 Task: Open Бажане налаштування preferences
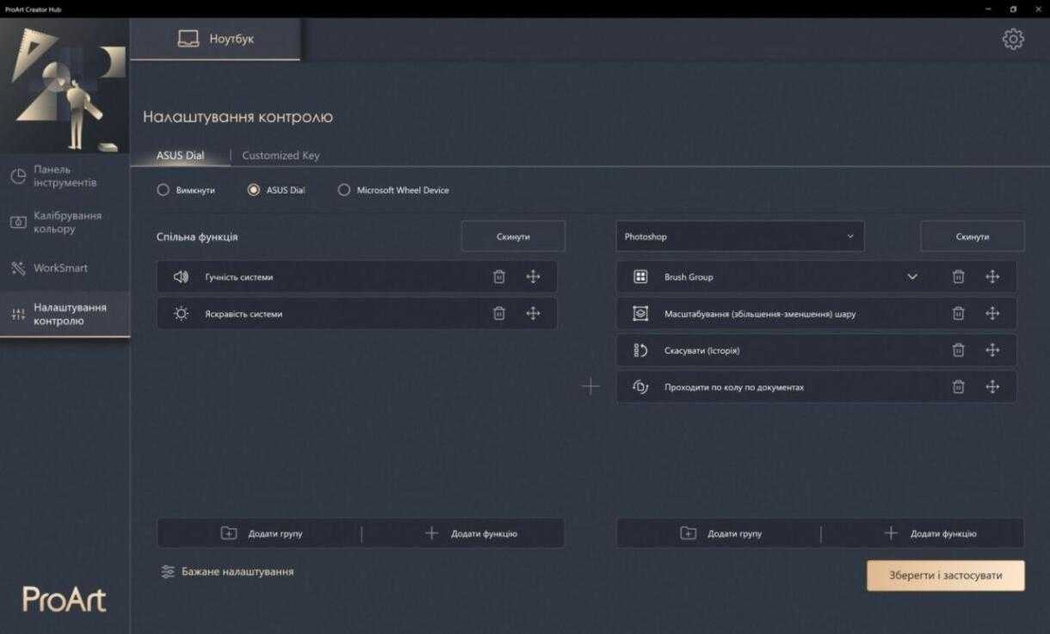pyautogui.click(x=227, y=571)
